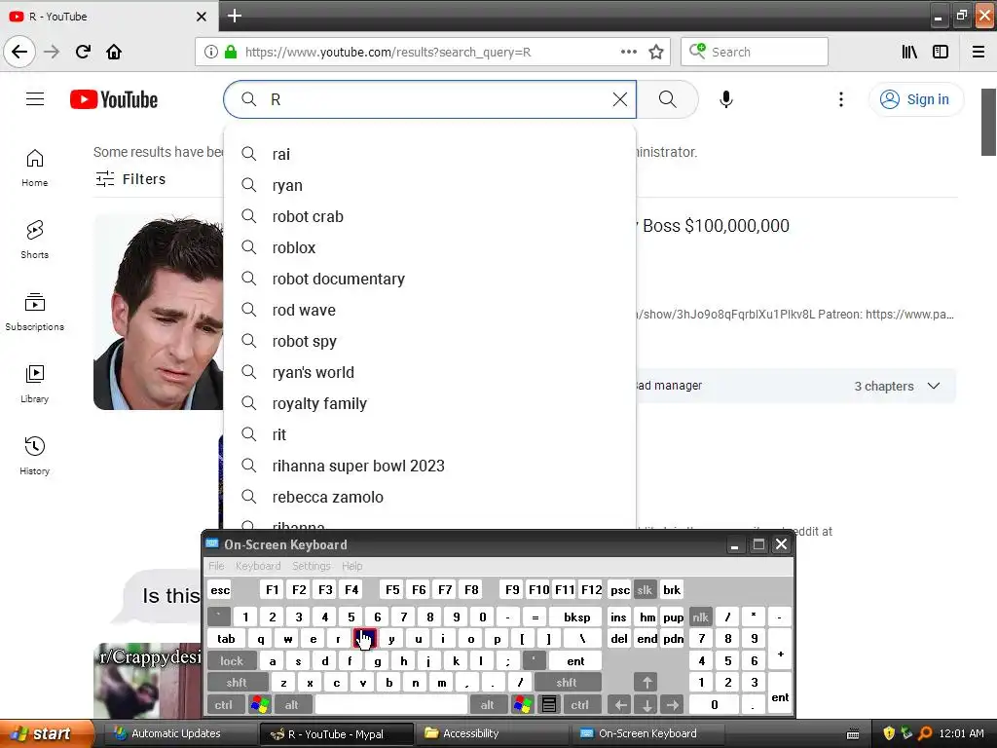Toggle the lock (caps lock) key

pos(232,661)
